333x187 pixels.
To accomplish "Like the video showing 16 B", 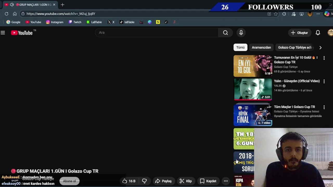I will tap(129, 181).
